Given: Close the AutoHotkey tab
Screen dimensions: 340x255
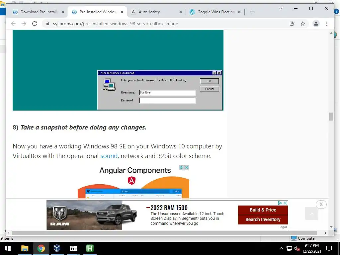Looking at the screenshot, I should 180,12.
